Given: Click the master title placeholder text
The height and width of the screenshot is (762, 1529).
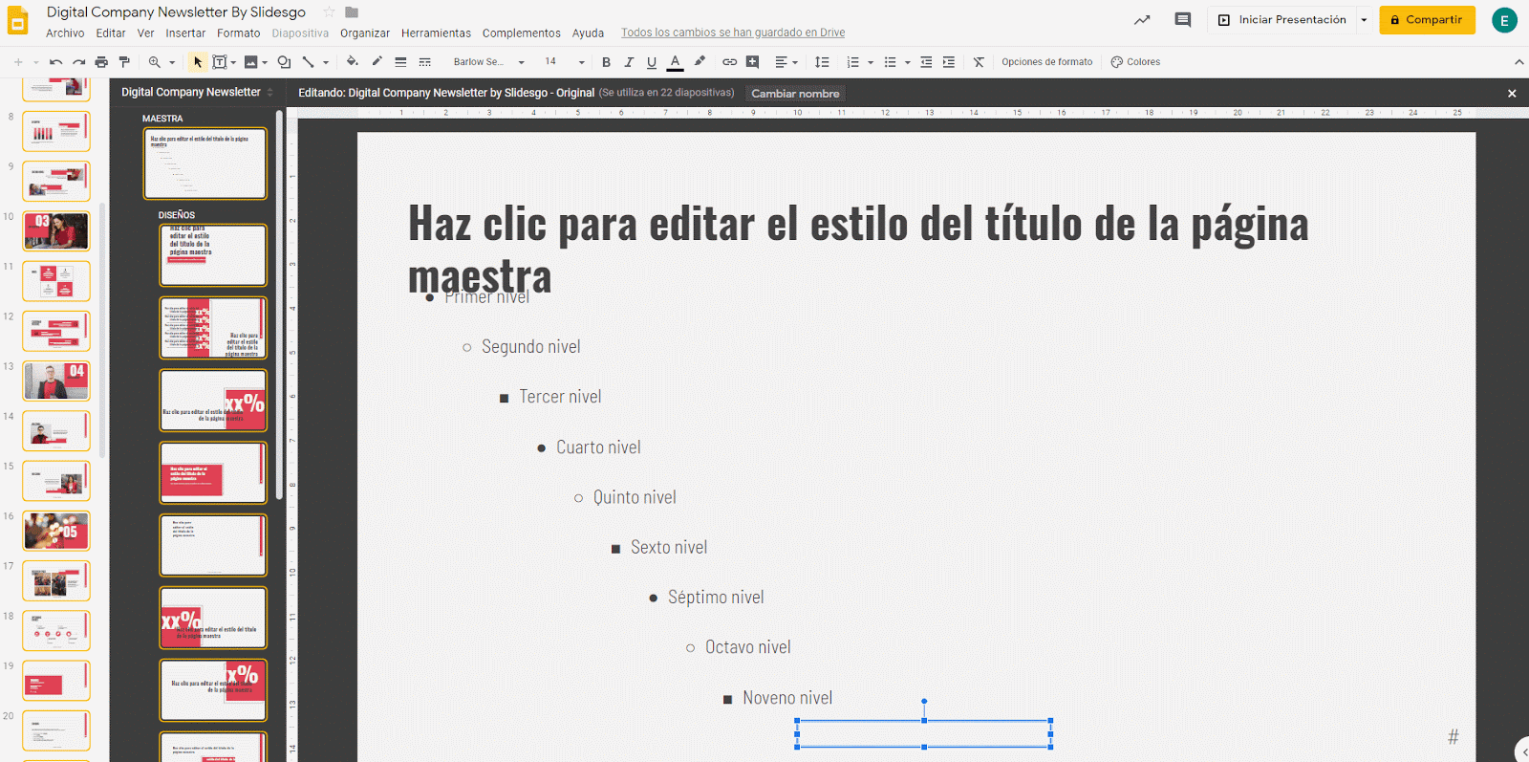Looking at the screenshot, I should point(858,250).
